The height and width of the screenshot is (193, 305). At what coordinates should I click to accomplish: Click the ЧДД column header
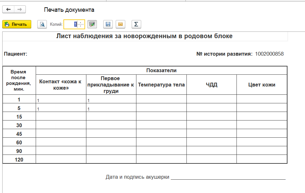tap(212, 85)
